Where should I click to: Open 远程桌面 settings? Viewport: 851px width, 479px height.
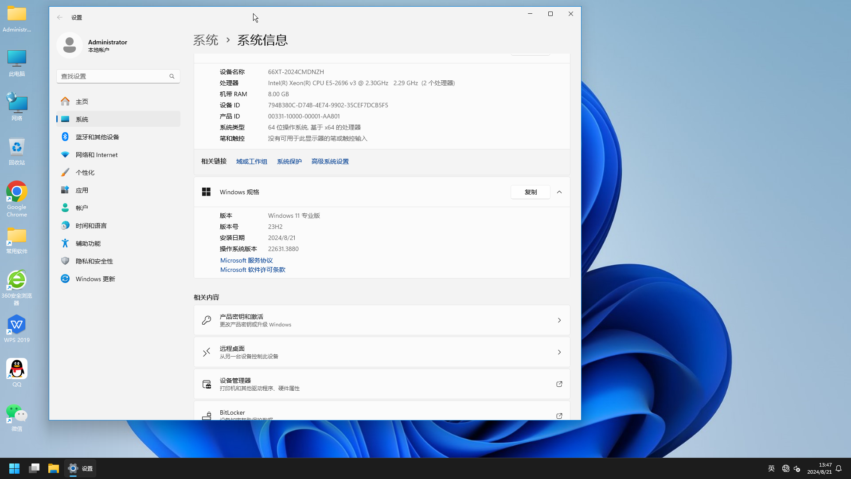[x=382, y=352]
